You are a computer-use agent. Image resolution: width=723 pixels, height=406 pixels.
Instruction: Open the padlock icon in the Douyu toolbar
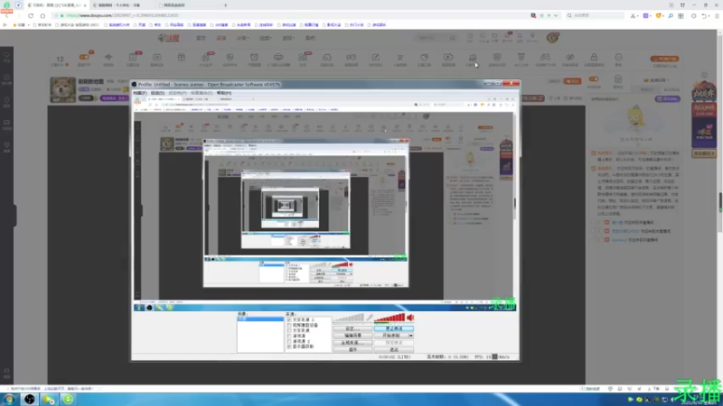pyautogui.click(x=594, y=57)
